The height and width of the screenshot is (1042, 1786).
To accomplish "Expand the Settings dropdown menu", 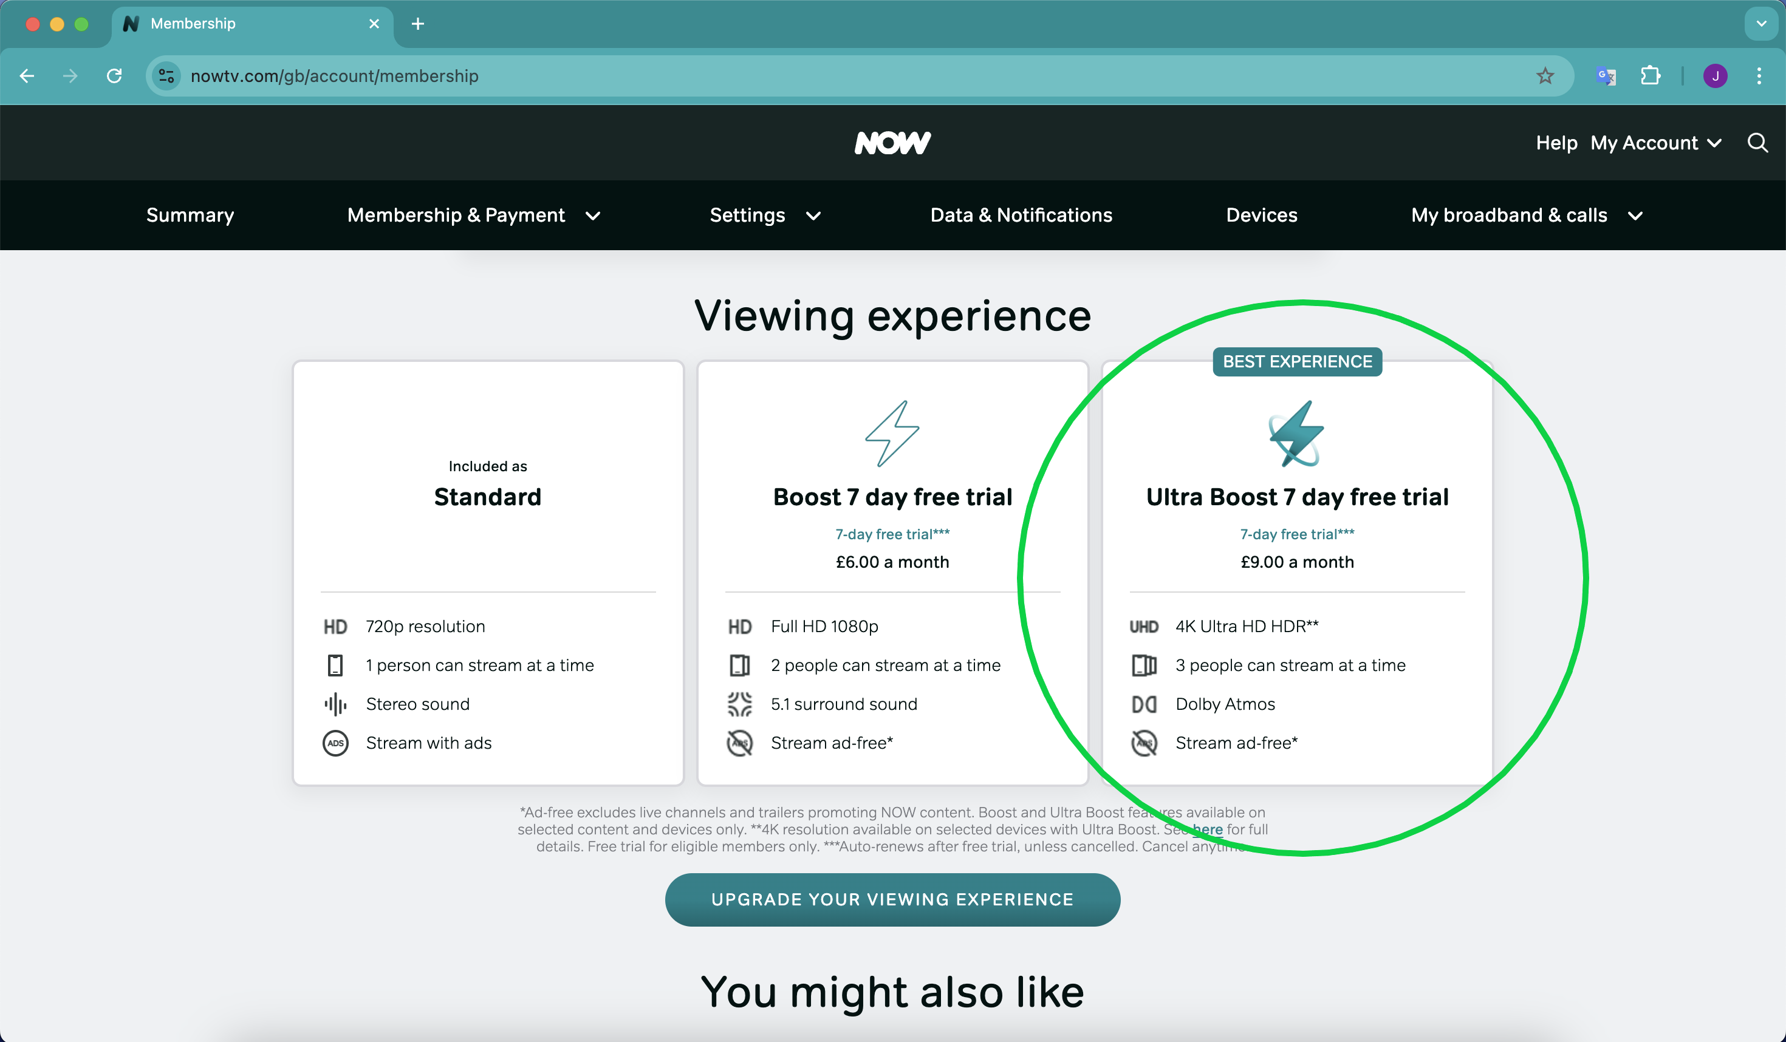I will point(765,216).
